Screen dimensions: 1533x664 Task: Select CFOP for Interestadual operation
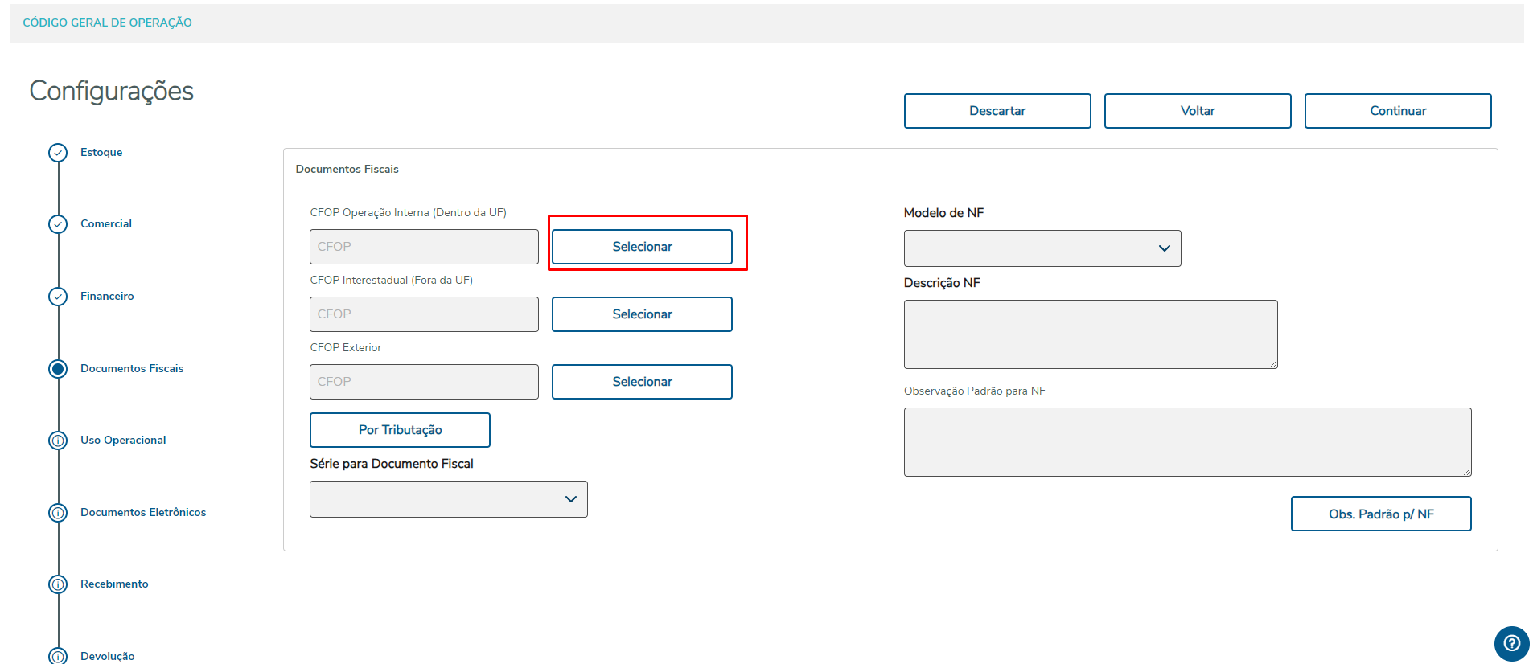[x=642, y=314]
